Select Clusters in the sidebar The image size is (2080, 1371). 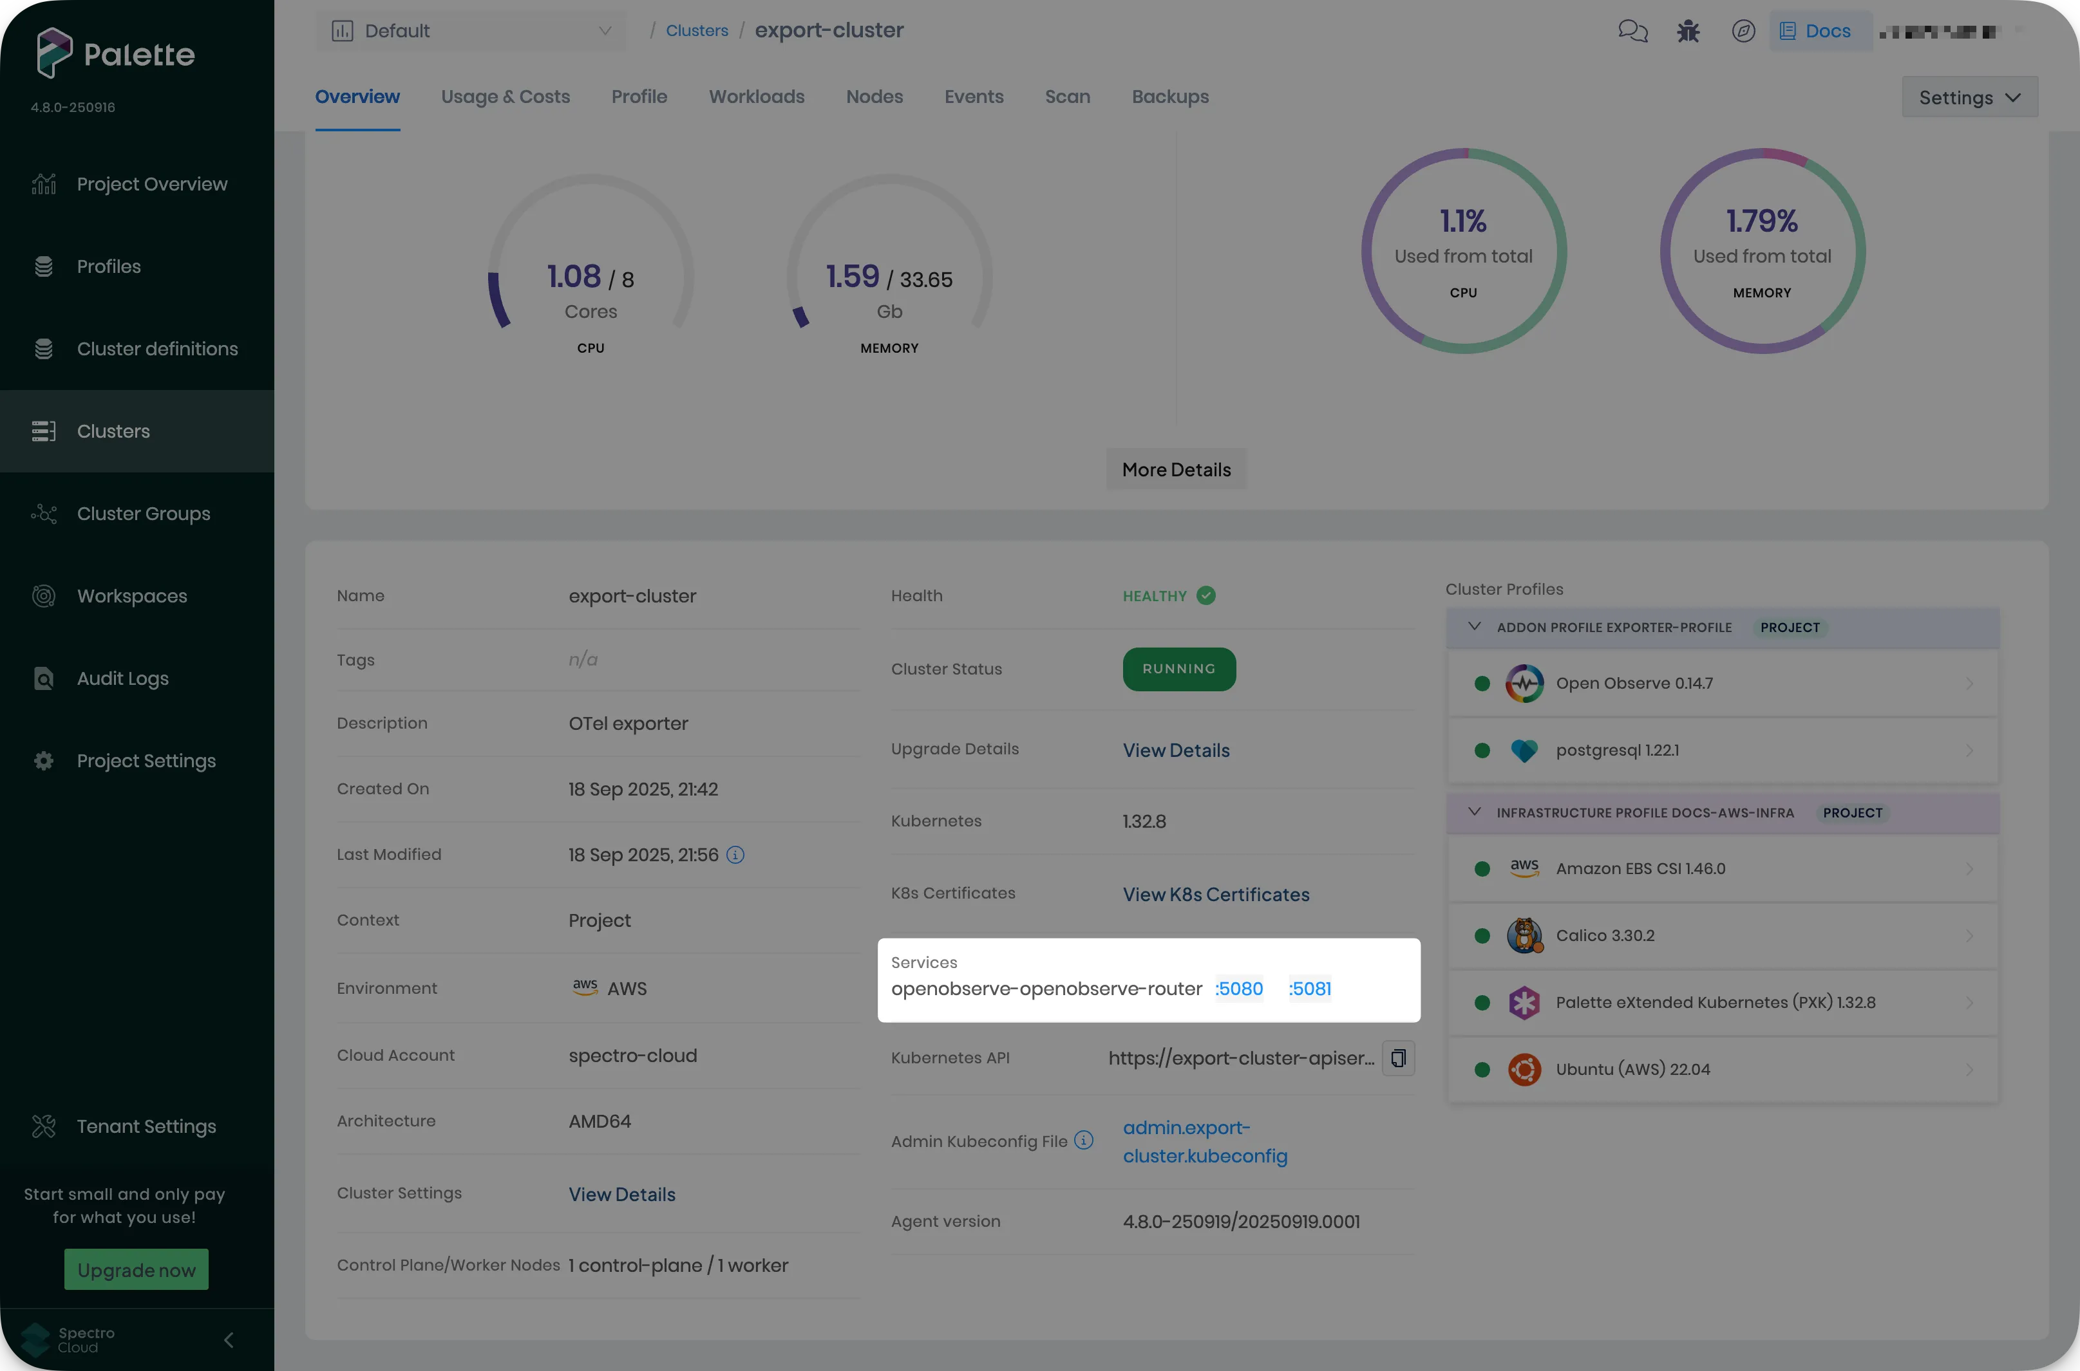[x=113, y=430]
